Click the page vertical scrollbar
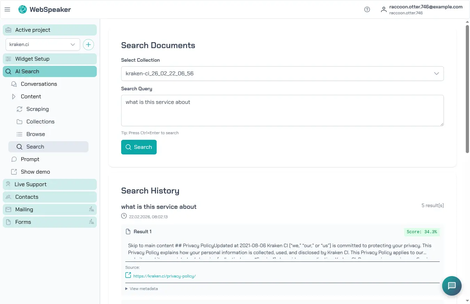470x304 pixels. [x=467, y=87]
